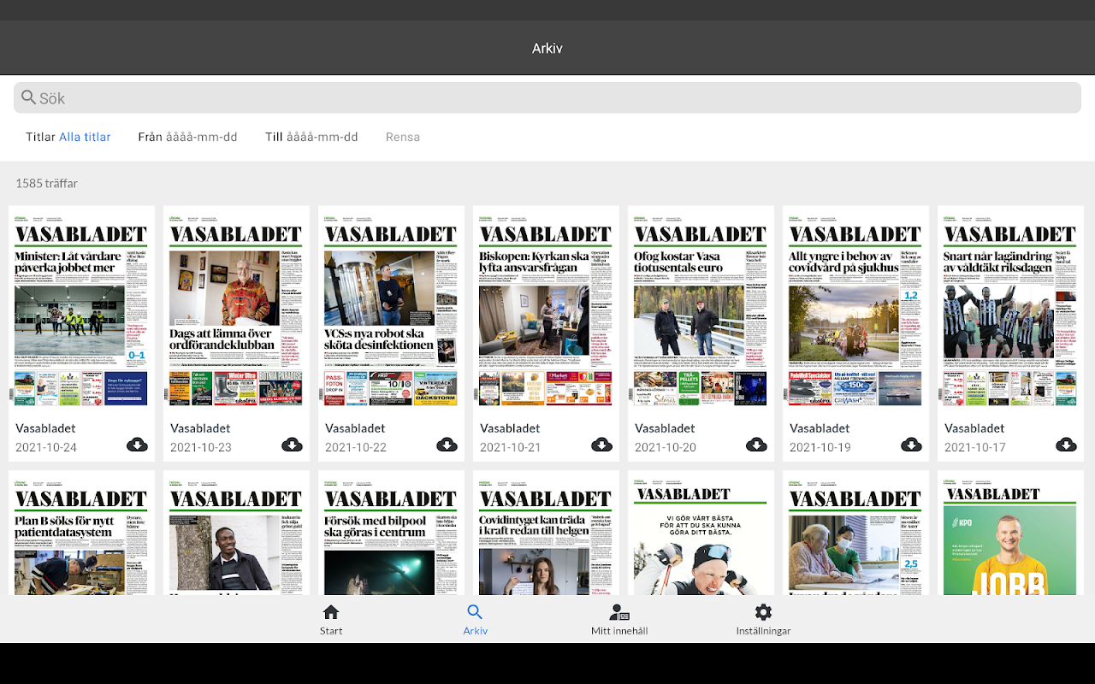The image size is (1095, 684).
Task: Open cover 'Ofog kostar Vasa tiotusentals euro'
Action: 701,310
